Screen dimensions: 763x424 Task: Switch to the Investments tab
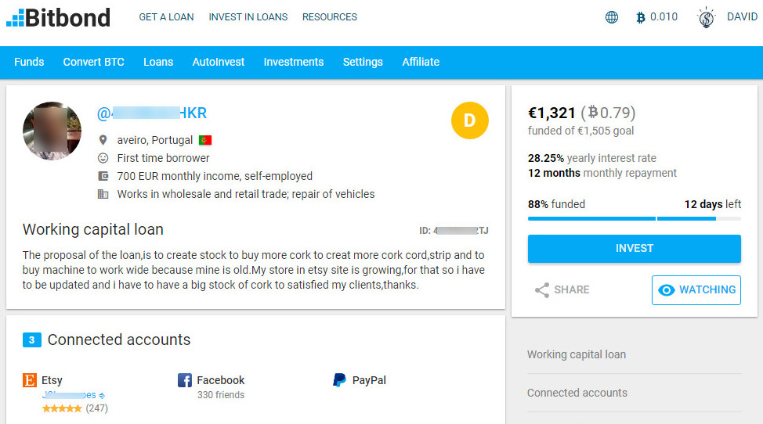[x=294, y=62]
